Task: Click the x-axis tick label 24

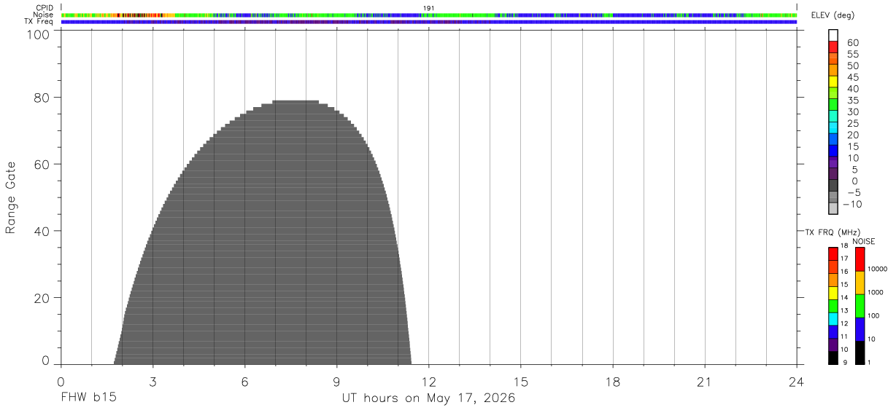Action: click(797, 382)
